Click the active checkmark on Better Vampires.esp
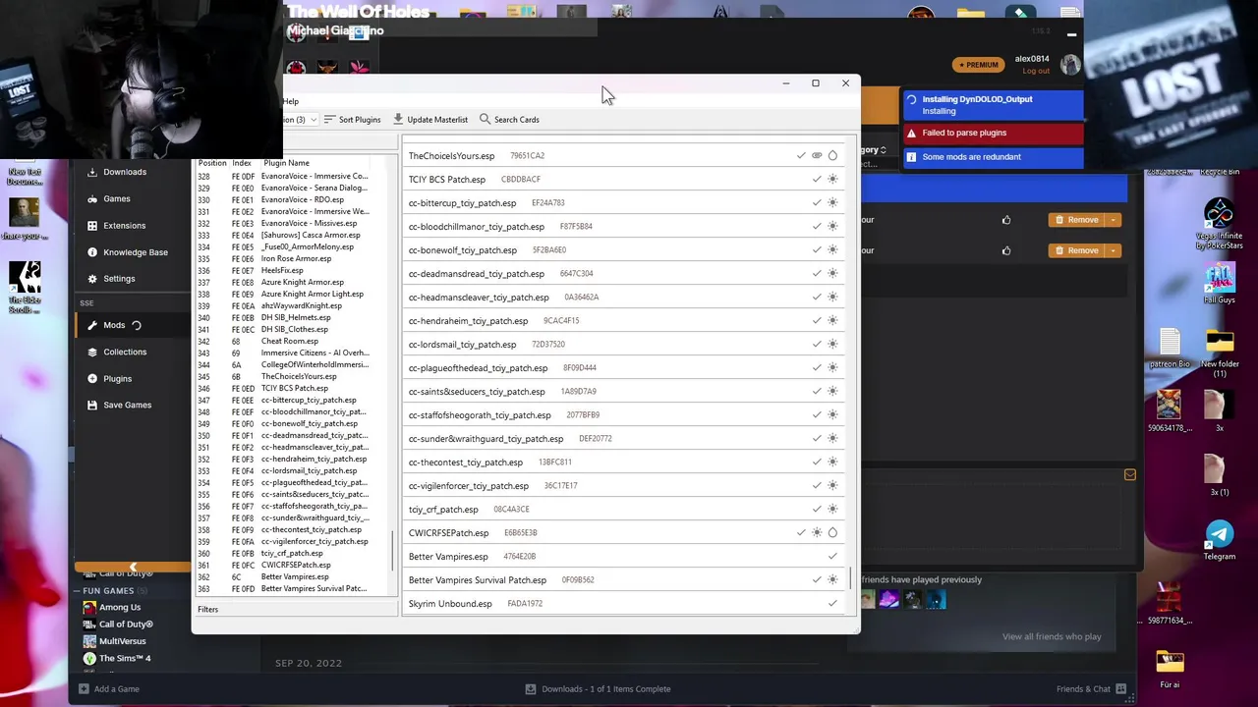Screen dimensions: 1258x707 point(832,556)
